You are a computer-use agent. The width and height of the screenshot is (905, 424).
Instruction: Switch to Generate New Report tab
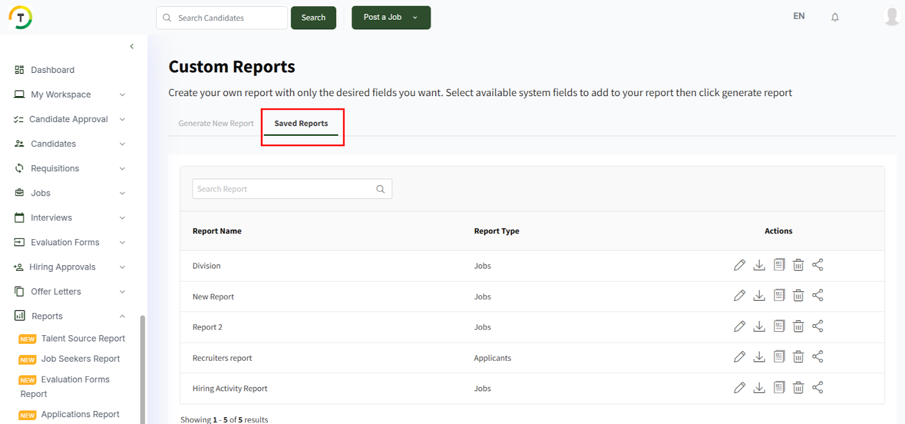tap(216, 123)
